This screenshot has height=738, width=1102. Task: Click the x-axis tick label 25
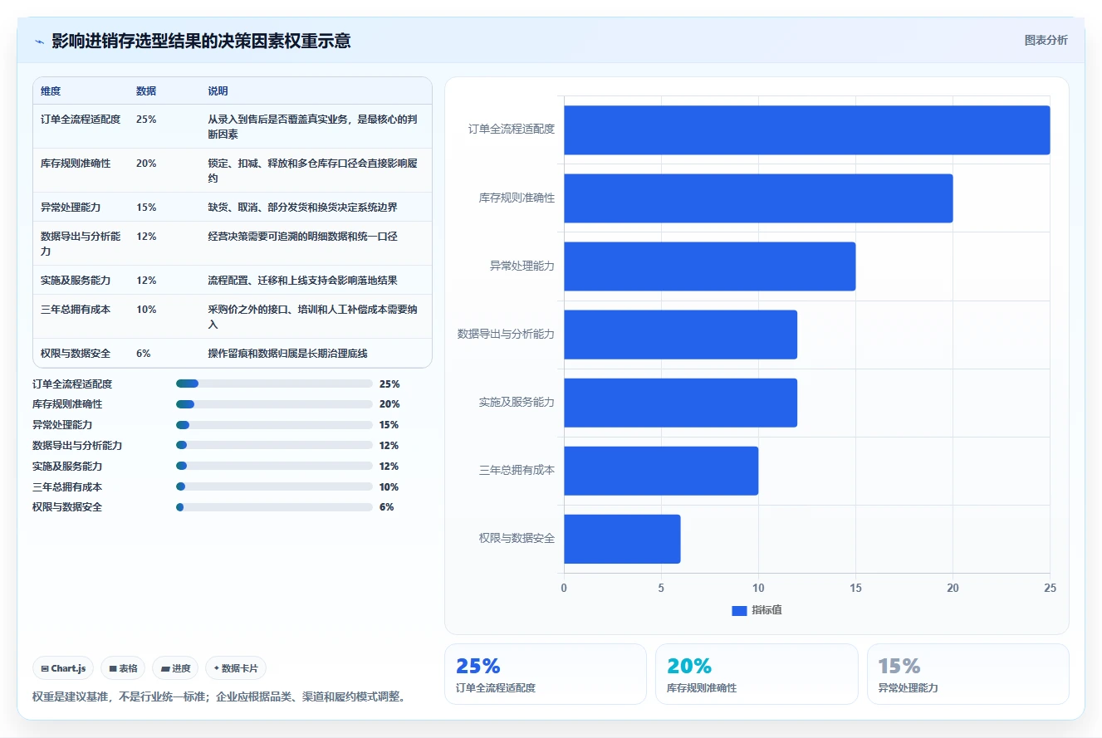tap(1050, 588)
